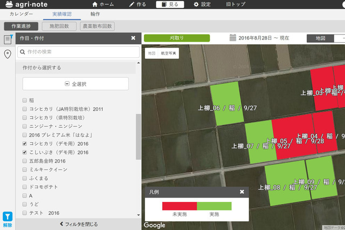Image resolution: width=345 pixels, height=230 pixels.
Task: Toggle うど checkbox
Action: click(25, 204)
